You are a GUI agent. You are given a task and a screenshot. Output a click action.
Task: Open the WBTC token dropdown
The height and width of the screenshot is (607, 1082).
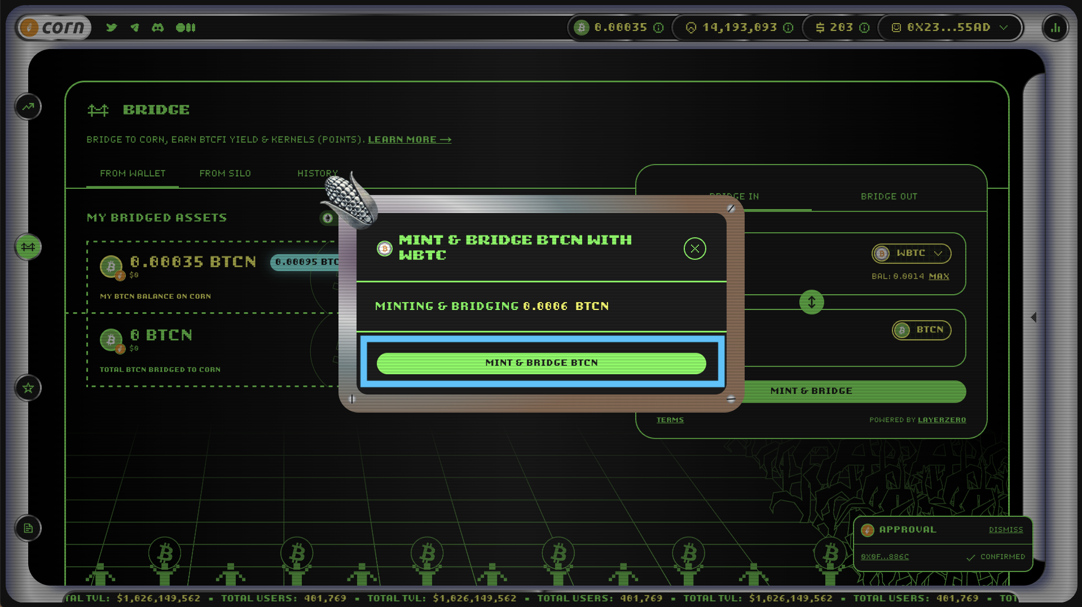[911, 253]
